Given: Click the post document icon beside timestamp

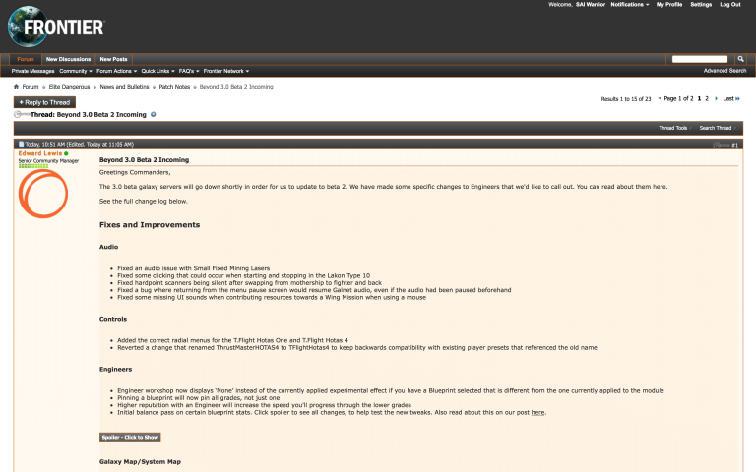Looking at the screenshot, I should point(21,144).
